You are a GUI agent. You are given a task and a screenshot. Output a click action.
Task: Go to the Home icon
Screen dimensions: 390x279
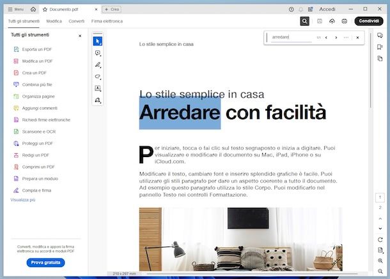33,10
